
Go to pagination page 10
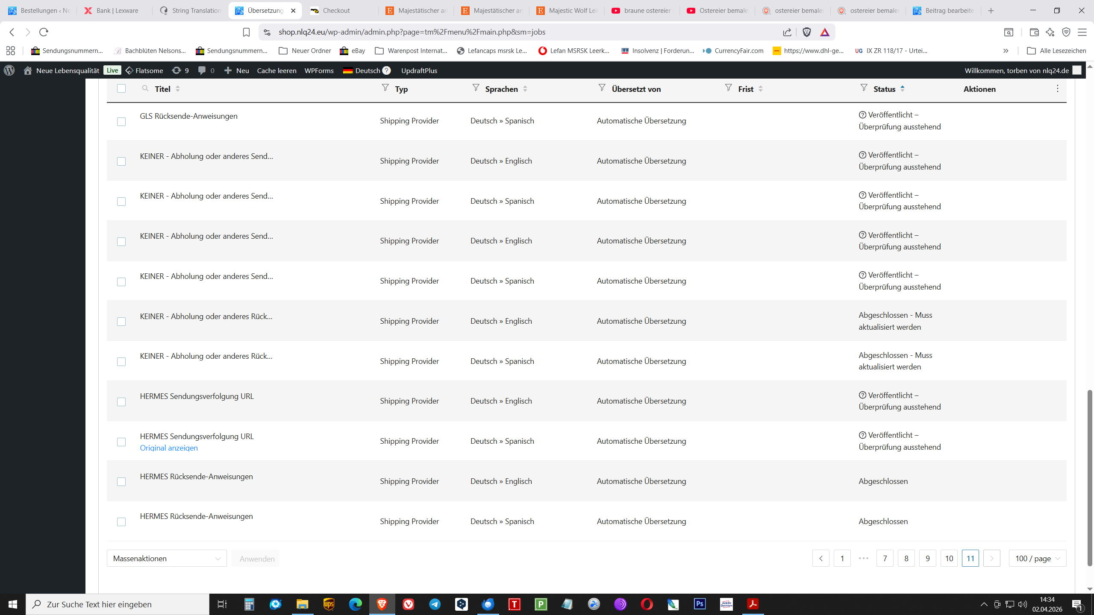tap(949, 559)
